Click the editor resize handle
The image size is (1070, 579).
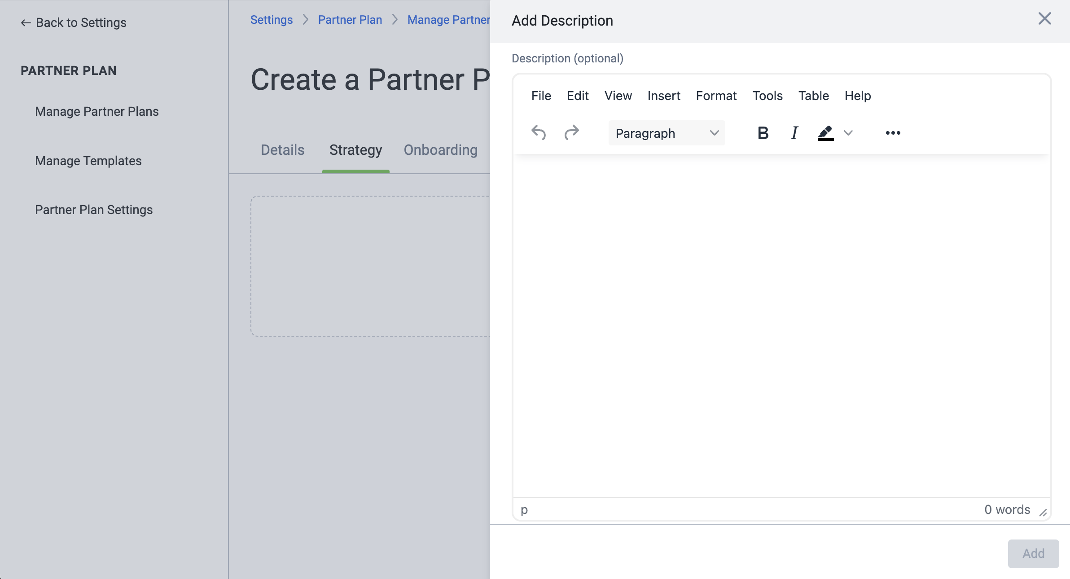[1043, 513]
